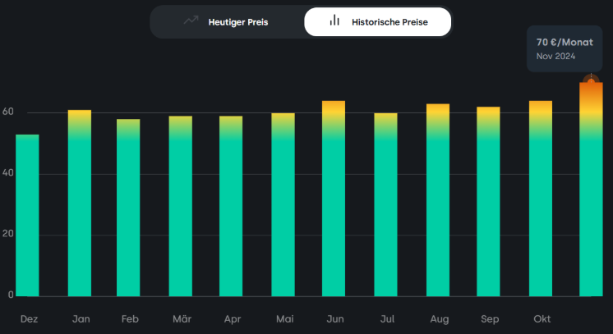Image resolution: width=613 pixels, height=334 pixels.
Task: Click the 'Apr' axis label
Action: pos(233,319)
